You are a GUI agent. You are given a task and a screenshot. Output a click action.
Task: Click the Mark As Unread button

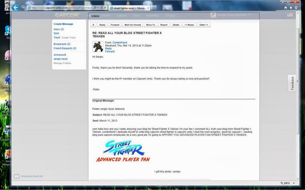tap(133, 25)
